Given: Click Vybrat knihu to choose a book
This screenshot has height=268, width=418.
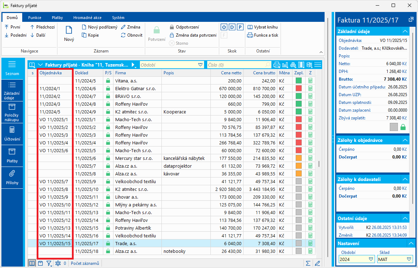Looking at the screenshot, I should [263, 27].
